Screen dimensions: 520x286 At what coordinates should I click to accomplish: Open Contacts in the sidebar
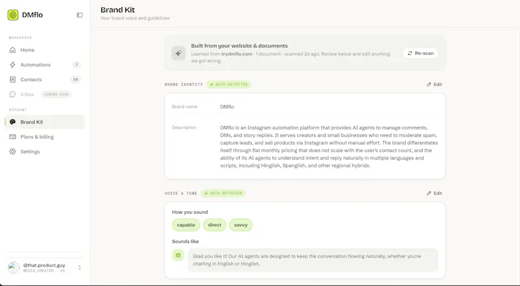pos(45,79)
